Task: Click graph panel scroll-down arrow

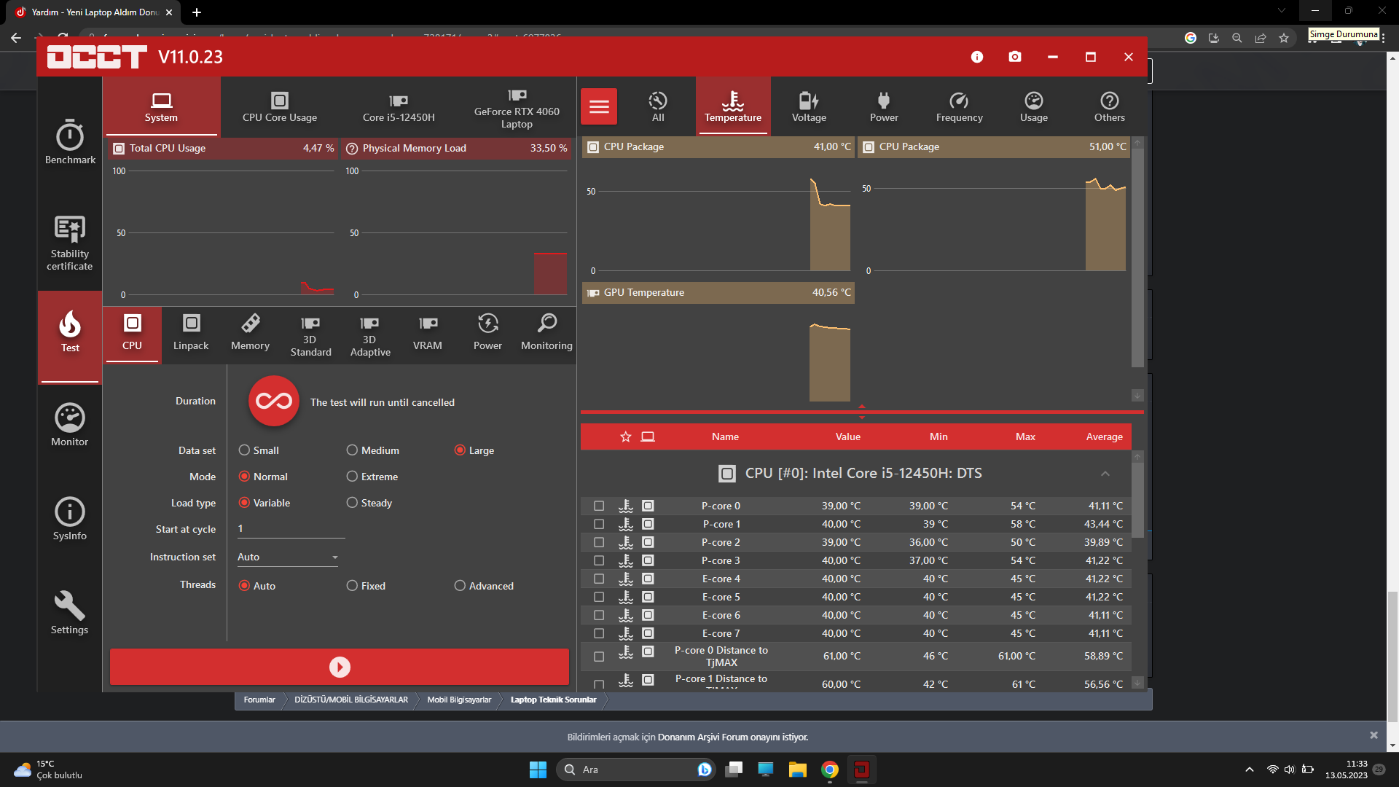Action: pos(1137,396)
